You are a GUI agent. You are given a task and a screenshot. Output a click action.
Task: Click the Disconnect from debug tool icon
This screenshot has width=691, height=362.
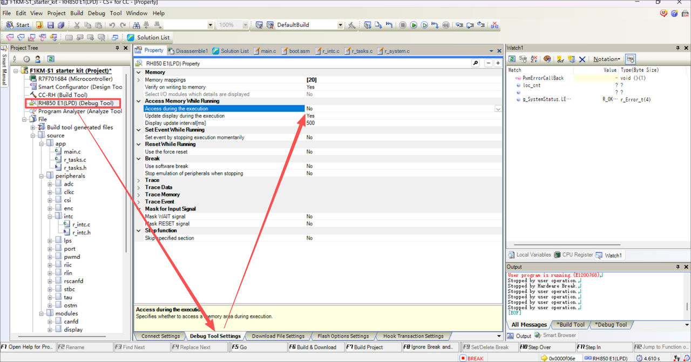point(494,25)
